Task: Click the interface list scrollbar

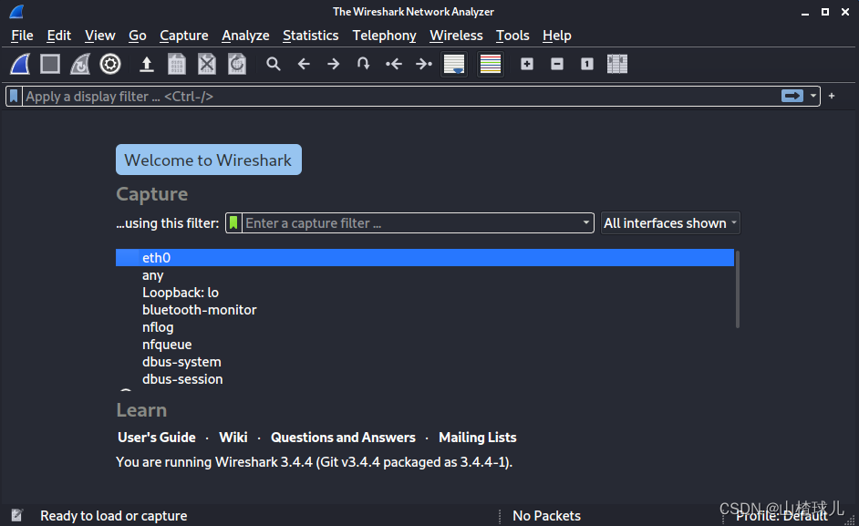Action: (x=738, y=289)
